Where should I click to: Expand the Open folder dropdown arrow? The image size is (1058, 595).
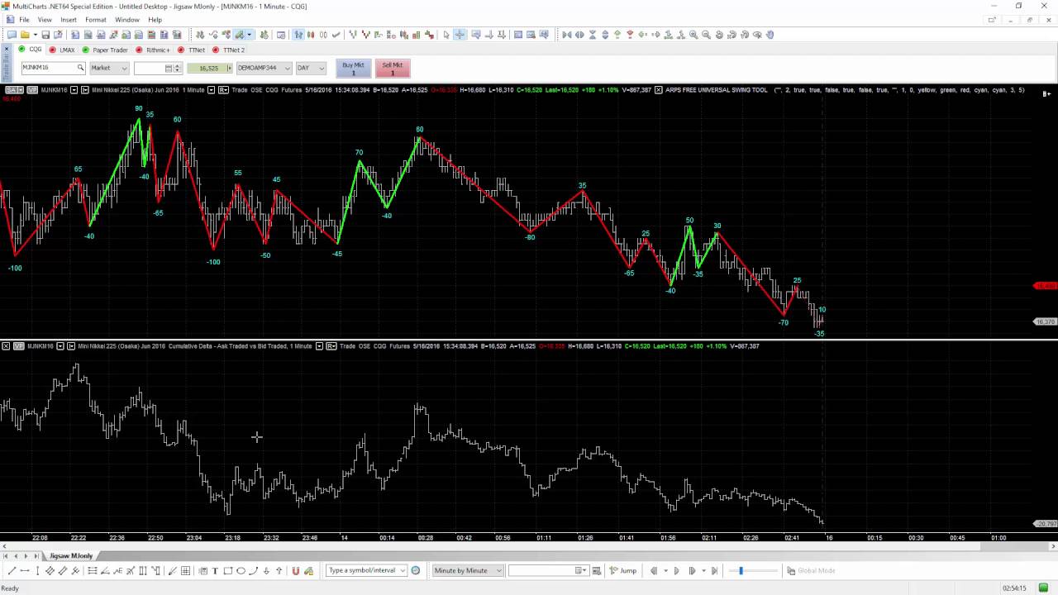[x=35, y=35]
